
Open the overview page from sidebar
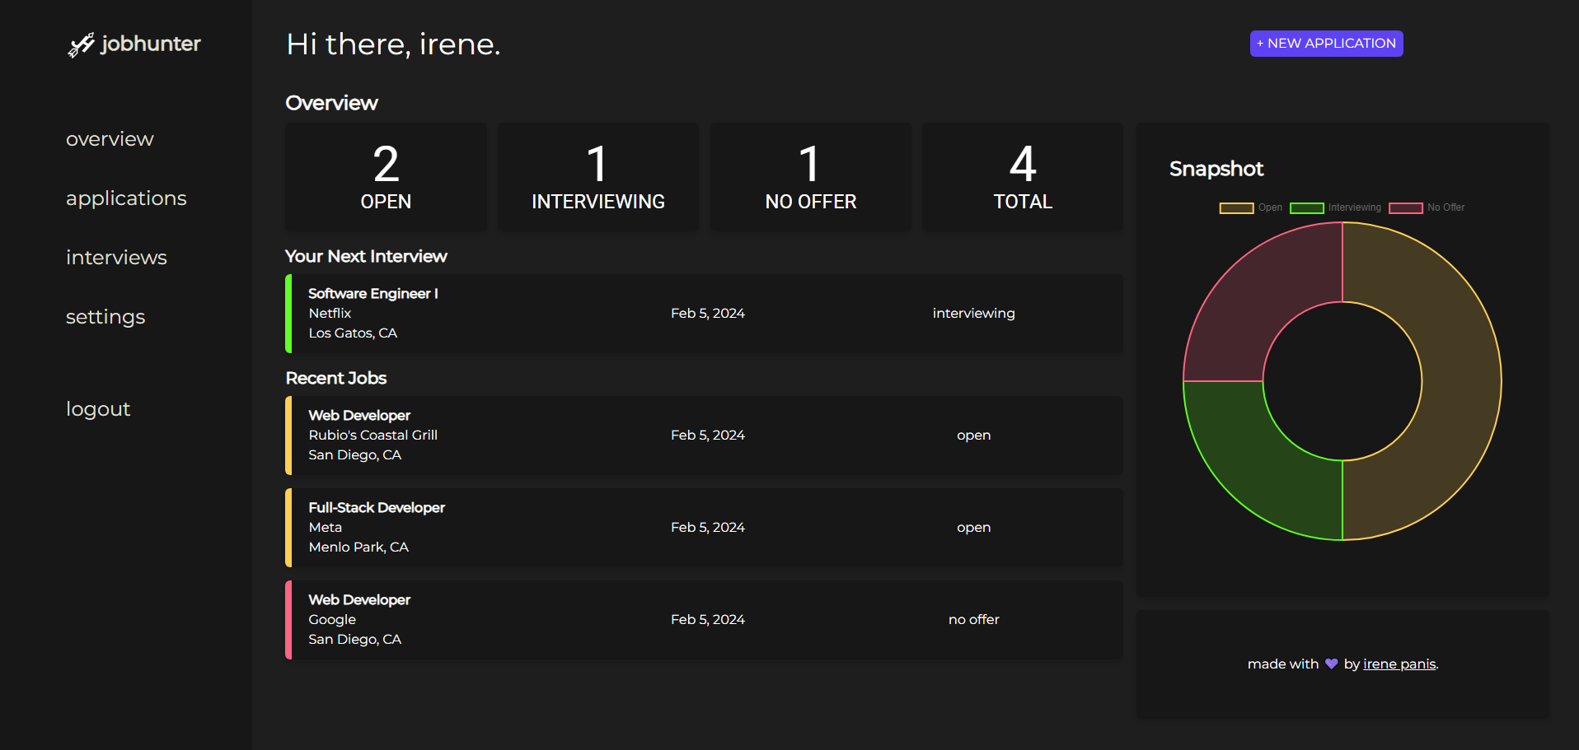pos(110,139)
